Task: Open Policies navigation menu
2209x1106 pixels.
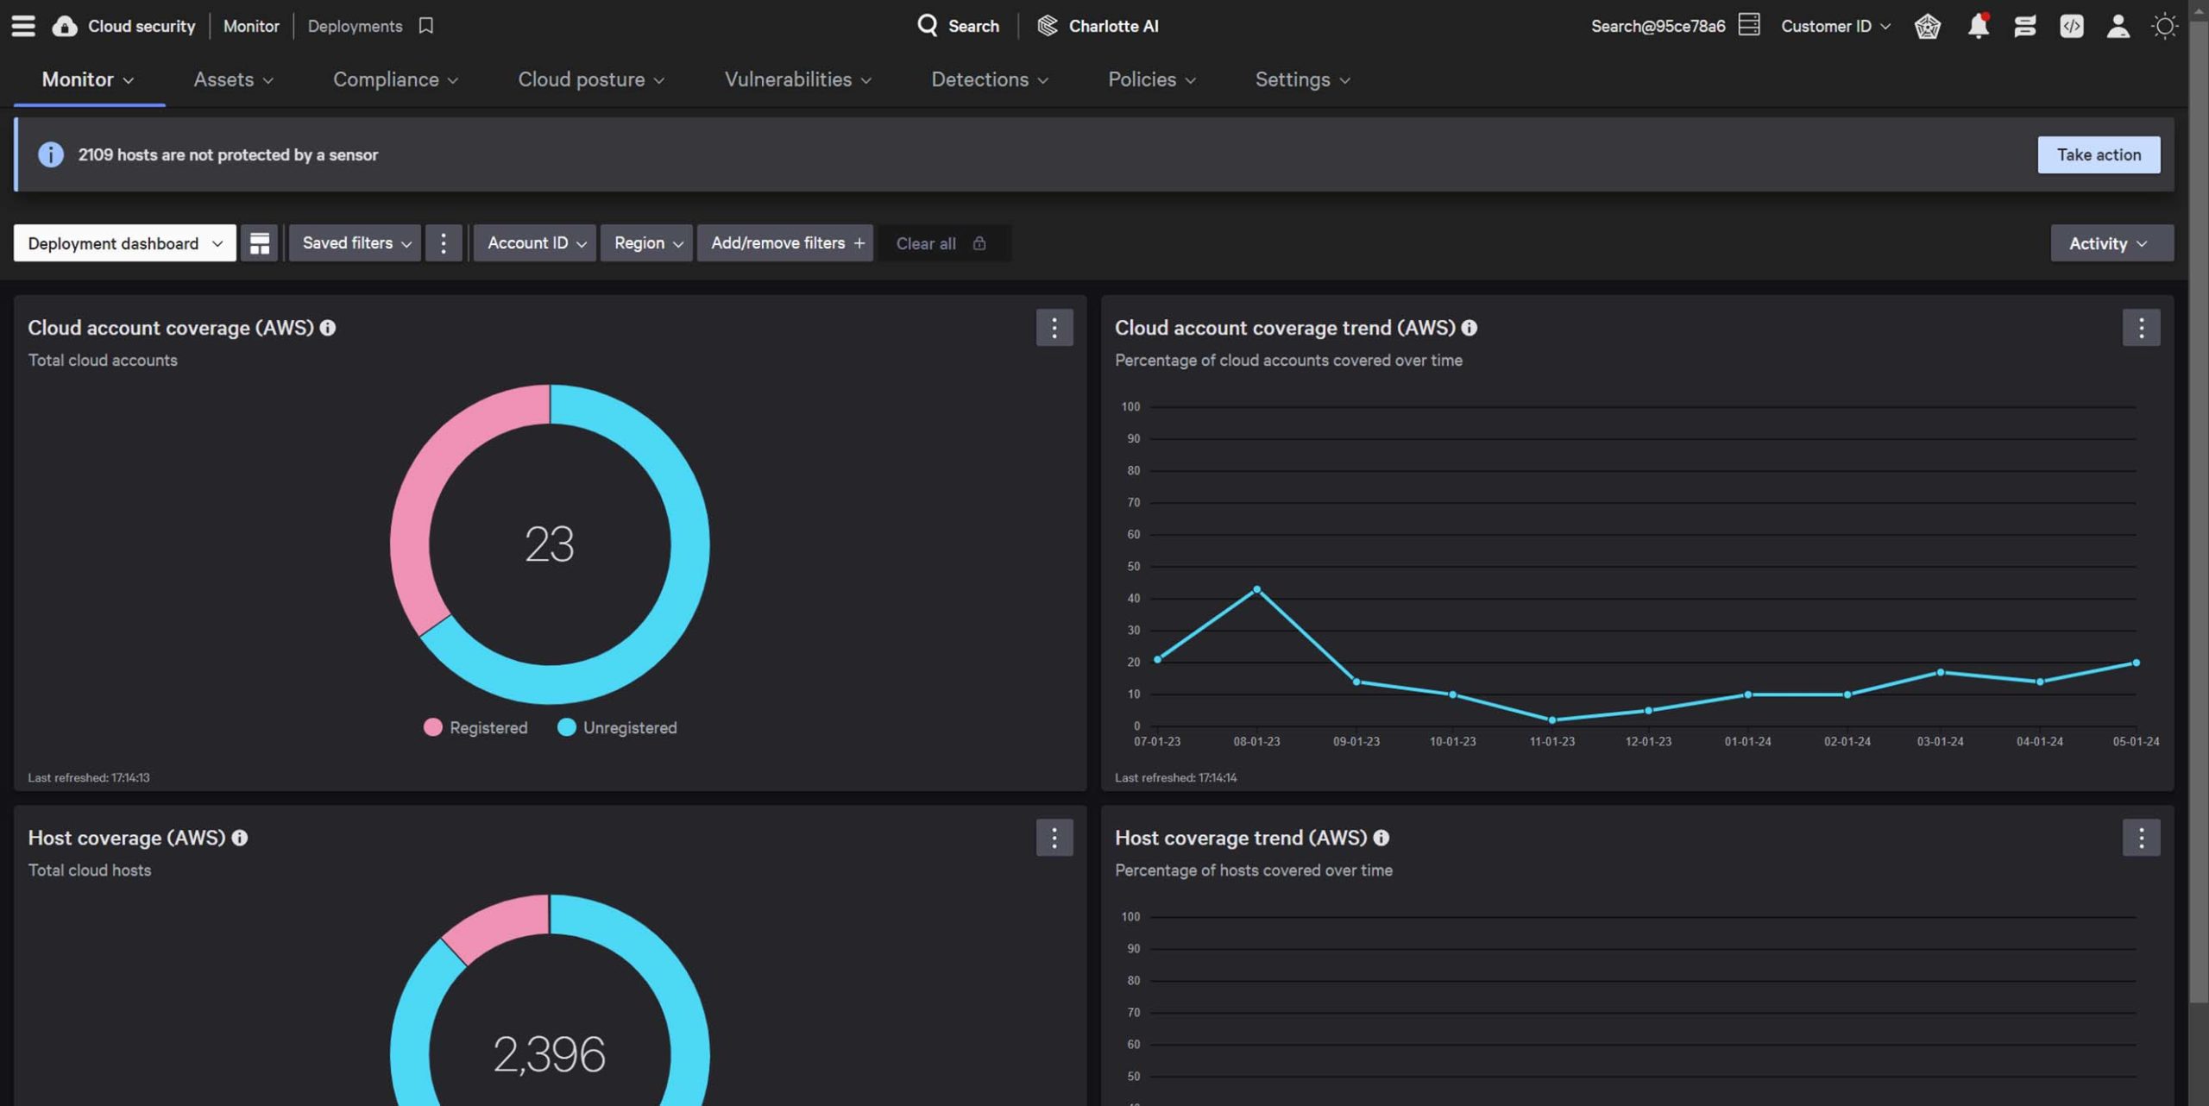Action: 1152,79
